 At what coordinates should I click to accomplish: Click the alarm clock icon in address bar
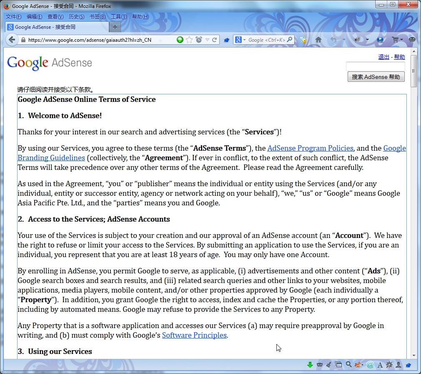pos(199,40)
